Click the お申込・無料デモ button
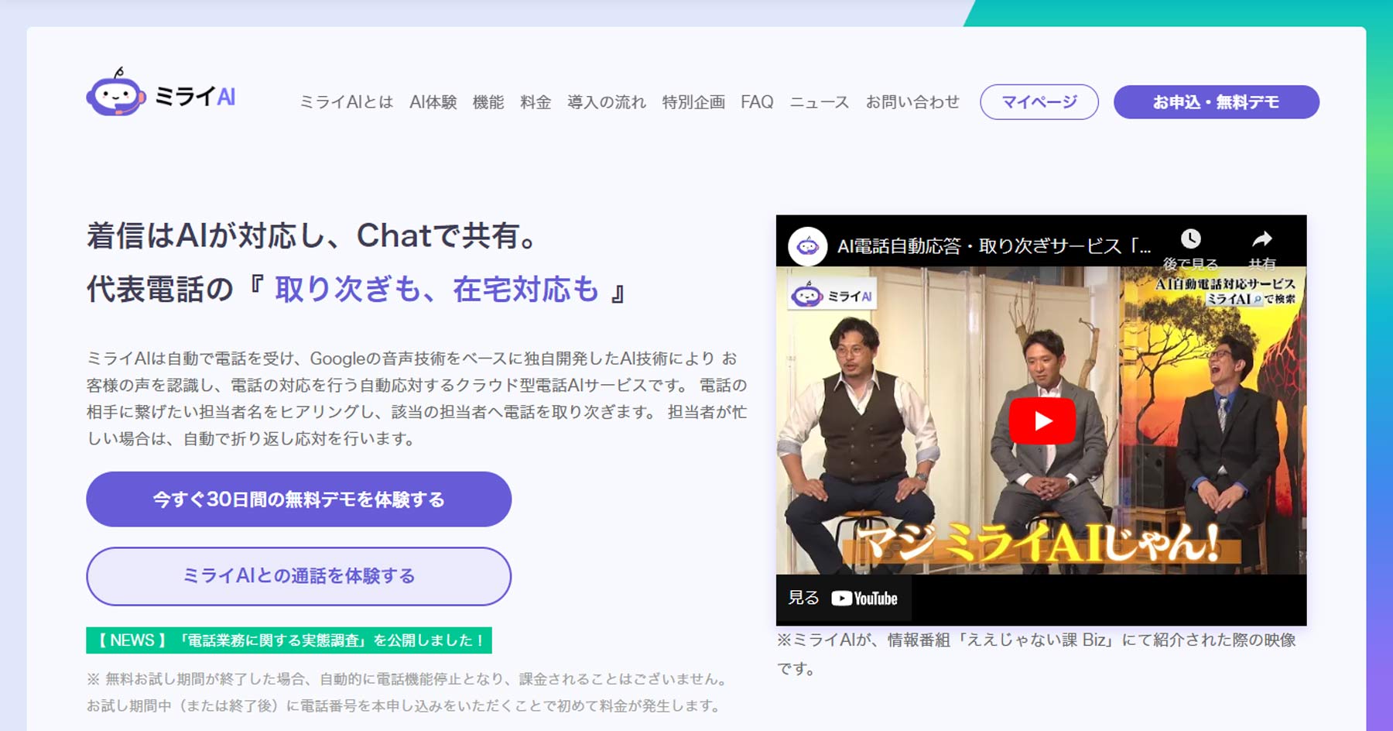Viewport: 1393px width, 731px height. click(1217, 102)
